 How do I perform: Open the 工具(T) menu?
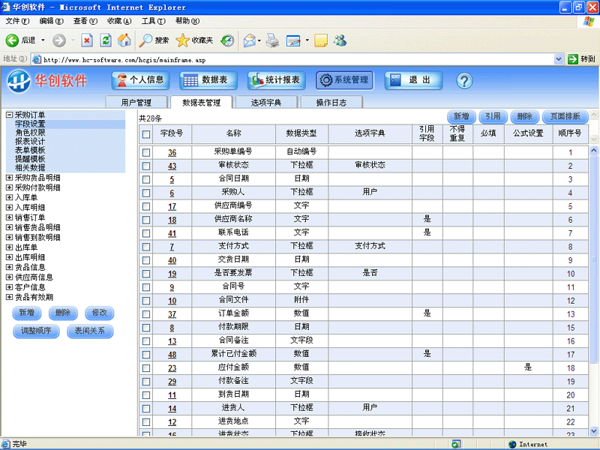point(153,21)
